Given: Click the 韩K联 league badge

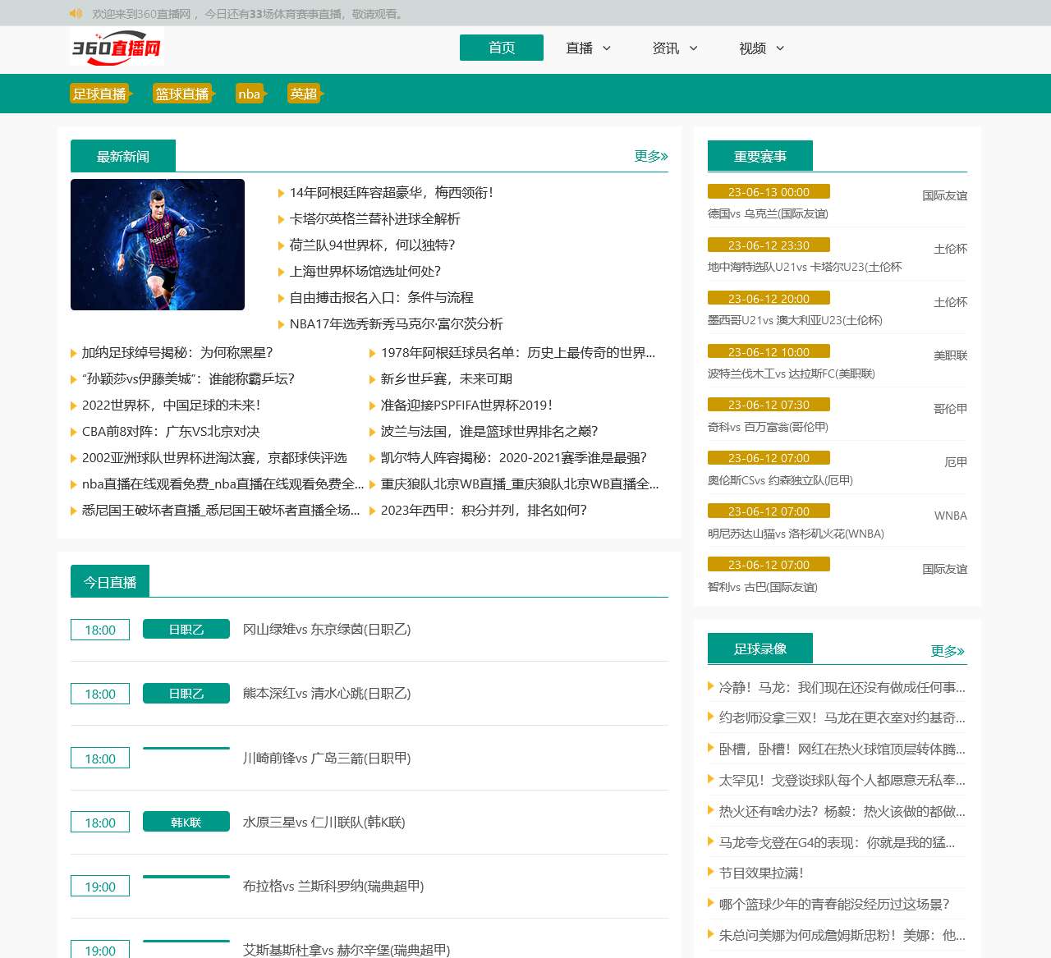Looking at the screenshot, I should pos(186,822).
